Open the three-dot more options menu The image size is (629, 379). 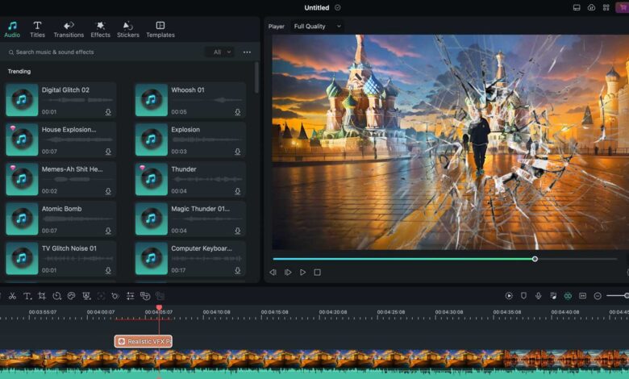pyautogui.click(x=247, y=52)
